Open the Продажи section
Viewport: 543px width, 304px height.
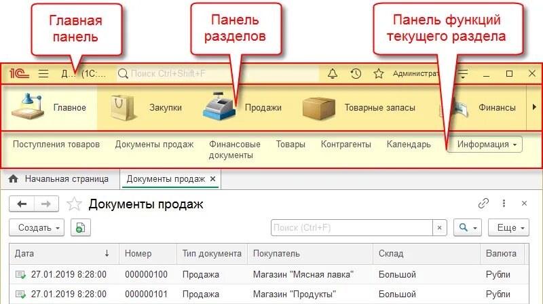coord(242,108)
